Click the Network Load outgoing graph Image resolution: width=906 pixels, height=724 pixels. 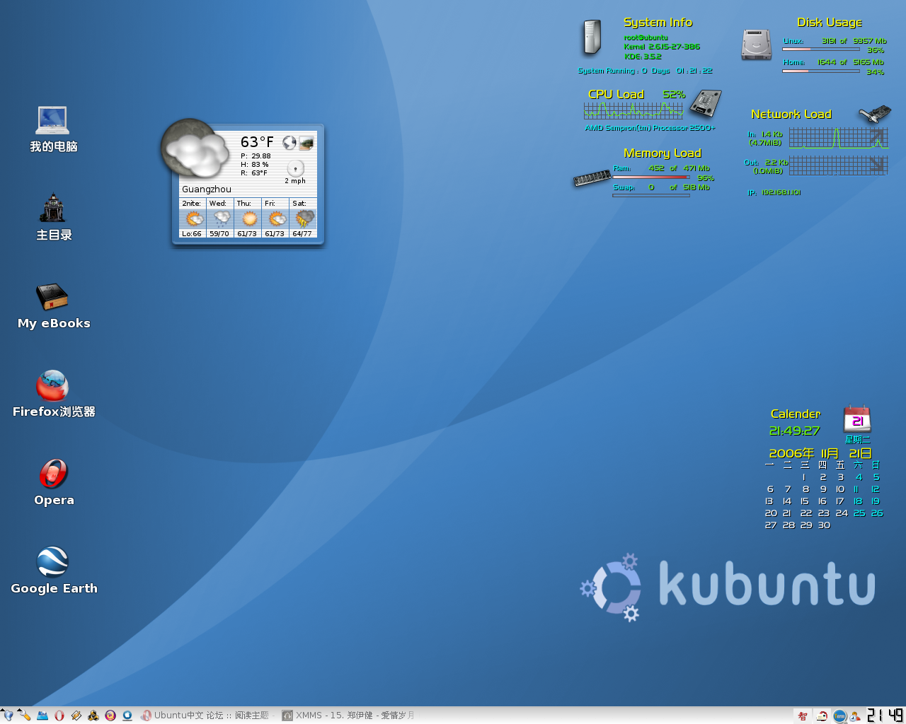click(838, 165)
